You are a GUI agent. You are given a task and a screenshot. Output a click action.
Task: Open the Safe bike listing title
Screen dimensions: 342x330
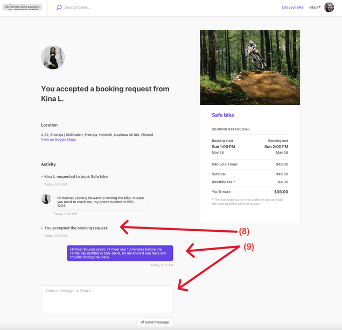click(x=223, y=115)
